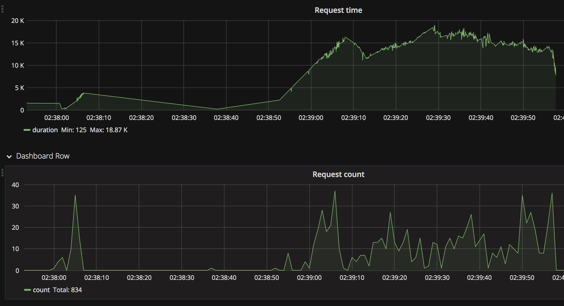Click the Min: 125 legend value

[74, 130]
